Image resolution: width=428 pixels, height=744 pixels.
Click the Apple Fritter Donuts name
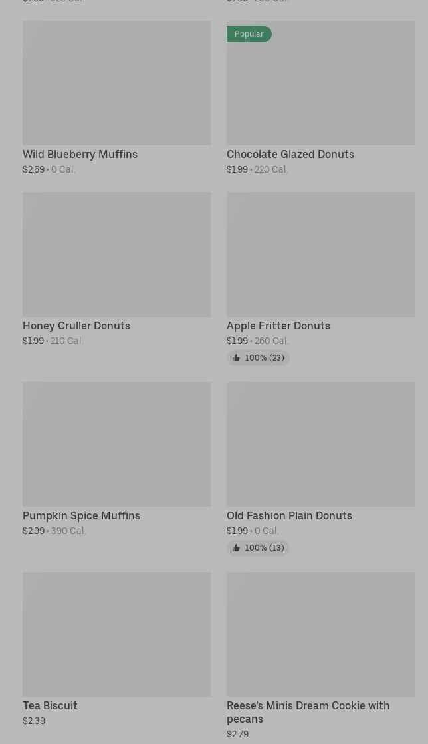coord(278,325)
